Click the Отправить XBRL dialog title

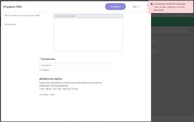[12, 7]
